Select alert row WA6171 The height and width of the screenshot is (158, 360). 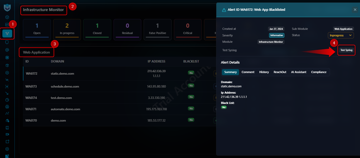120,109
